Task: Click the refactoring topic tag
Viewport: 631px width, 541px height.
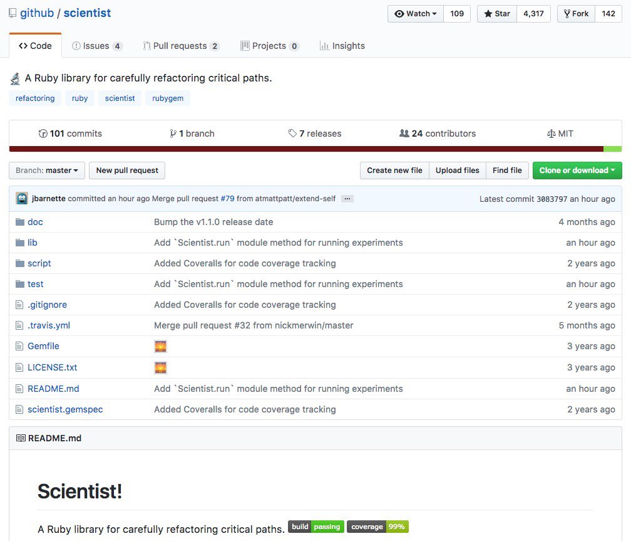Action: pyautogui.click(x=35, y=98)
